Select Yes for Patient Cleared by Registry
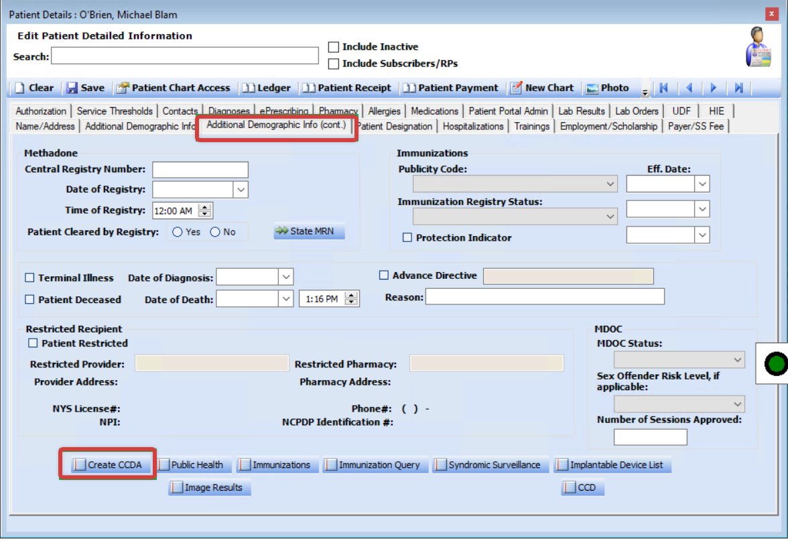This screenshot has height=541, width=788. [176, 231]
